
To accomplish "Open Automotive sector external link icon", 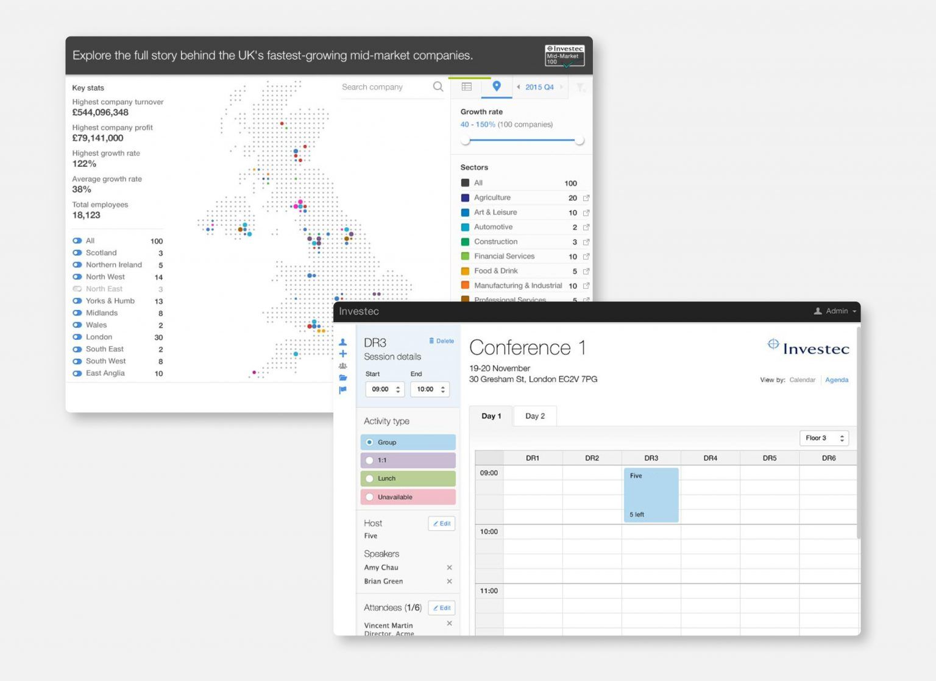I will click(586, 227).
